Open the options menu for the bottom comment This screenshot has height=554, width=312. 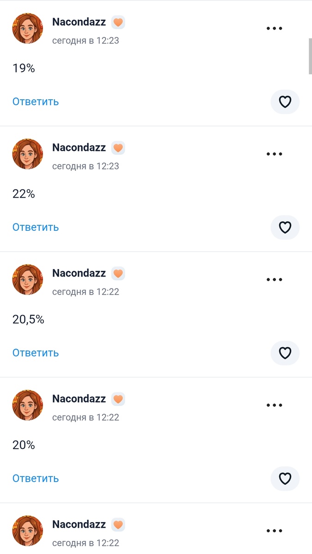(275, 531)
